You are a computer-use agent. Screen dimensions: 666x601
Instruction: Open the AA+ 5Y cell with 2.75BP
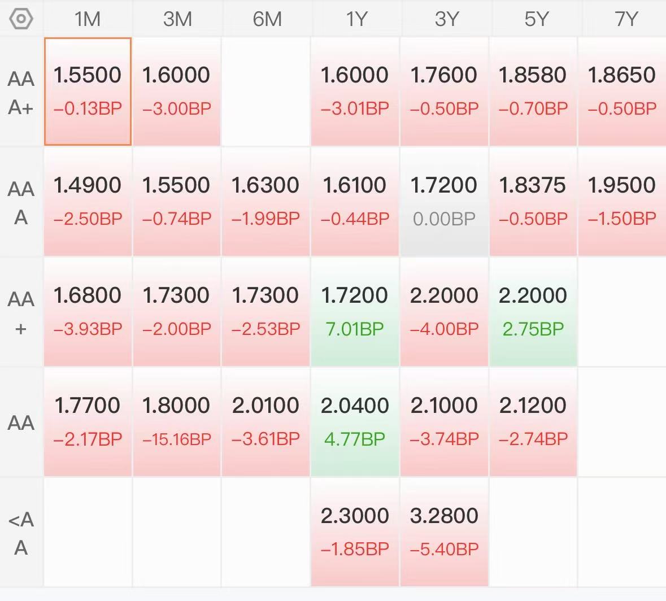(533, 312)
